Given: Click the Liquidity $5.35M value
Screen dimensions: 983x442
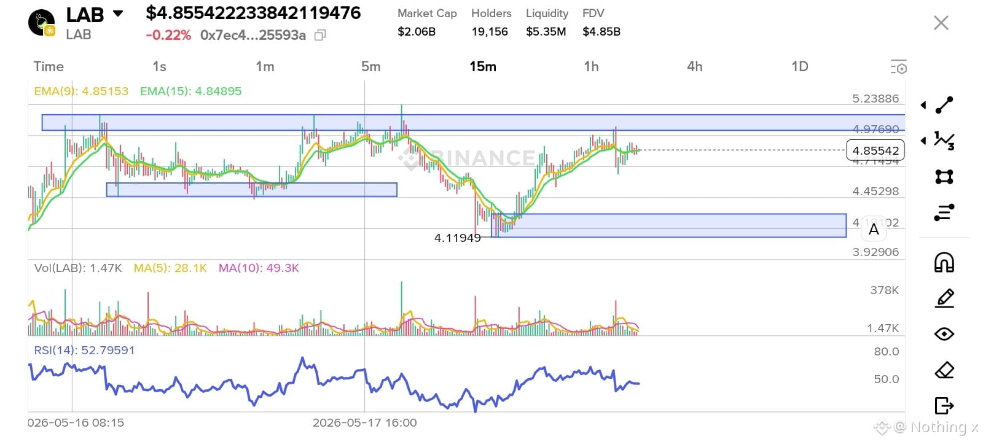Looking at the screenshot, I should coord(546,31).
